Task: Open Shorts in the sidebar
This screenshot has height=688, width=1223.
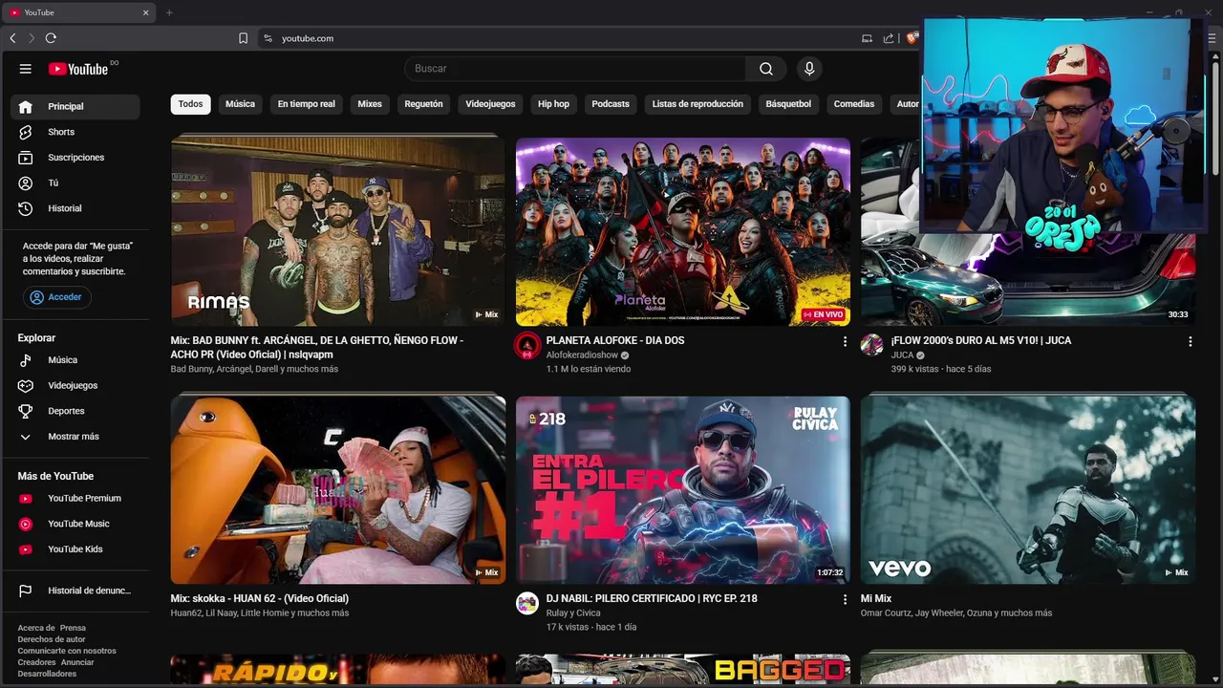Action: coord(75,132)
